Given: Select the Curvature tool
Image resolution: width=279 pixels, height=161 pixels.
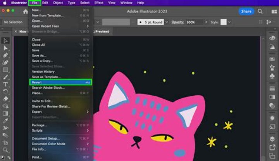Looking at the screenshot, I should pos(5,63).
